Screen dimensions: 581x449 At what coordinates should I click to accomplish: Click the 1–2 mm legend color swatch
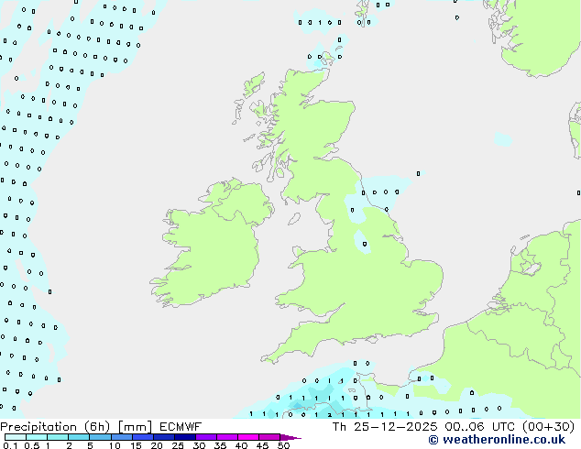coord(58,437)
